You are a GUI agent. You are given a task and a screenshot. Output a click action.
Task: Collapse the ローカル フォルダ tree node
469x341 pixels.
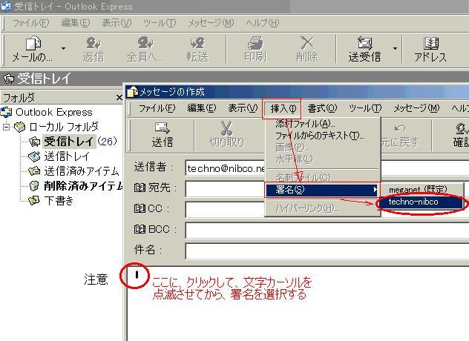click(x=7, y=127)
